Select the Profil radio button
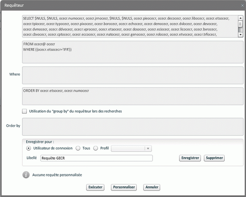 point(96,148)
